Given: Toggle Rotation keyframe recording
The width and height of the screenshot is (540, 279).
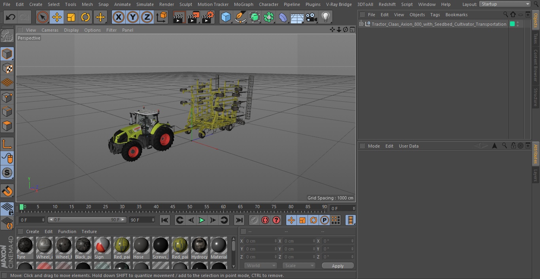Looking at the screenshot, I should click(313, 220).
